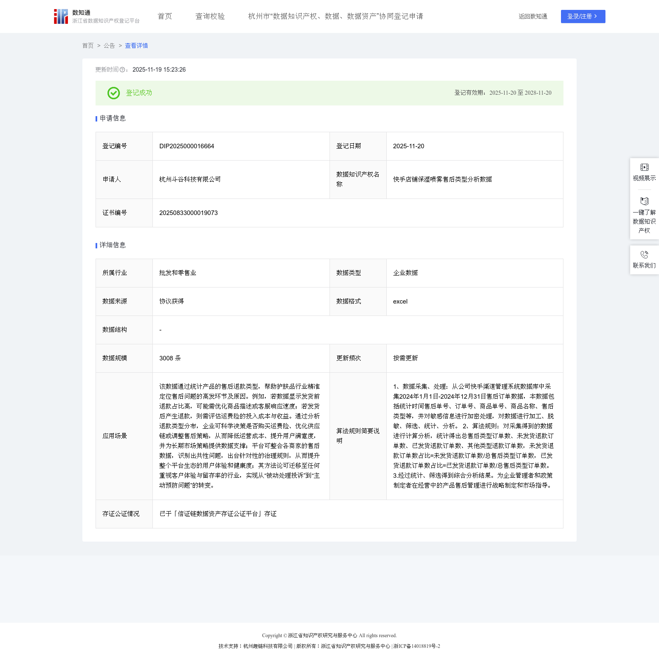Image resolution: width=659 pixels, height=659 pixels.
Task: Click the 一键了解数据知识产权 guide icon
Action: tap(644, 201)
